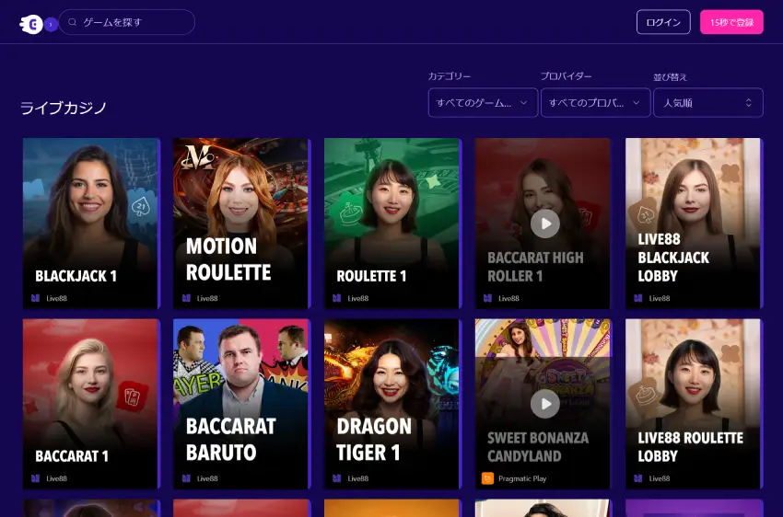The width and height of the screenshot is (783, 517).
Task: Open the Dragon Tiger 1 game card
Action: [x=391, y=404]
